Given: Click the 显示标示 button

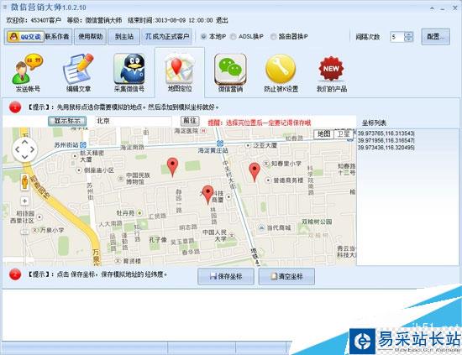Looking at the screenshot, I should pyautogui.click(x=67, y=121).
